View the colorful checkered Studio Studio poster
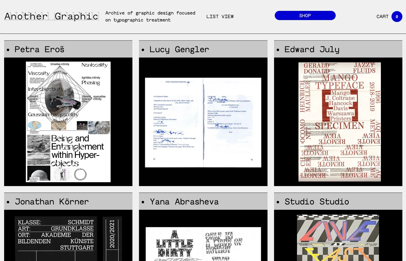Image resolution: width=406 pixels, height=261 pixels. (x=338, y=238)
